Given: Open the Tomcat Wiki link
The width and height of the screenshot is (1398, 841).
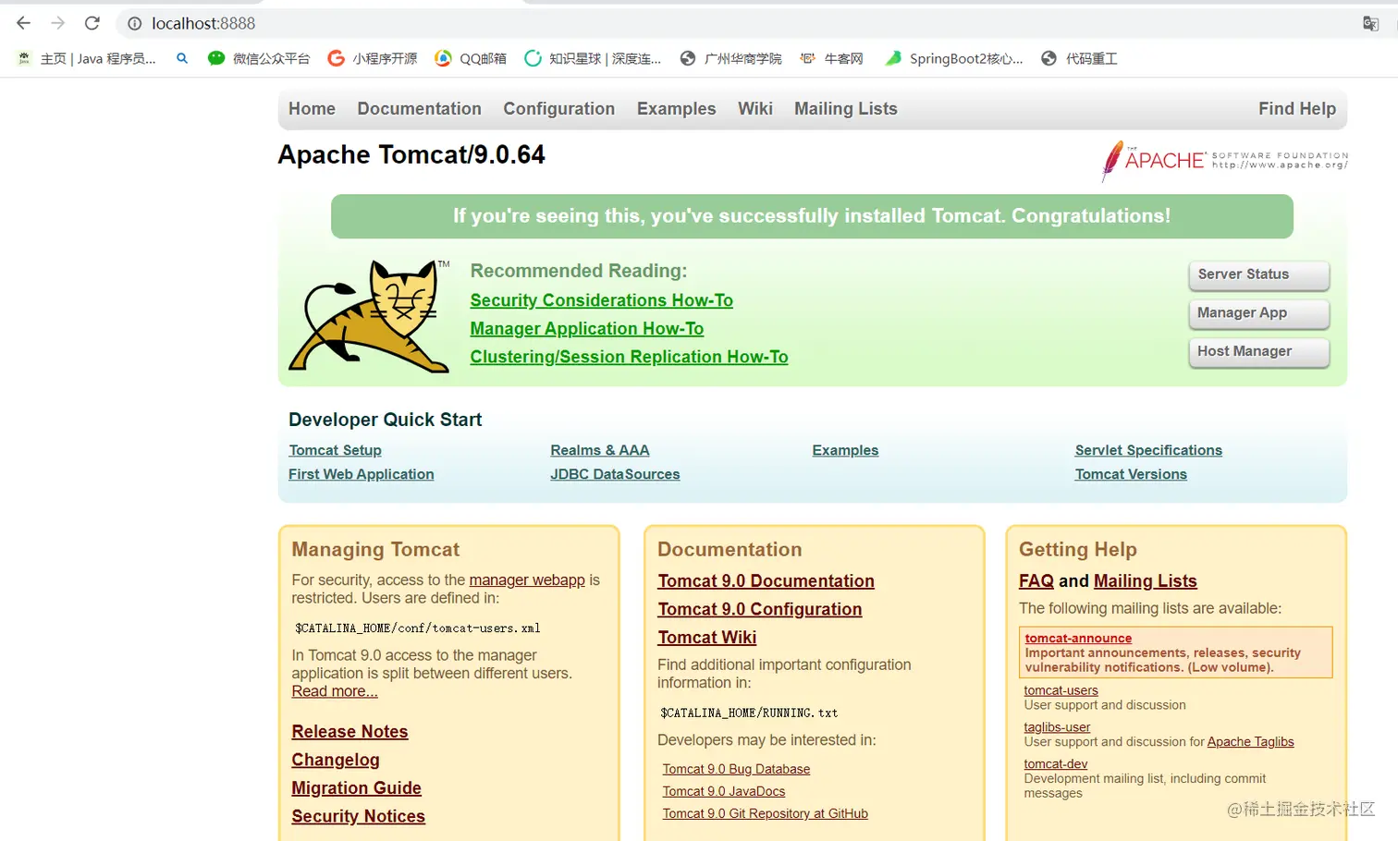Looking at the screenshot, I should pyautogui.click(x=707, y=638).
